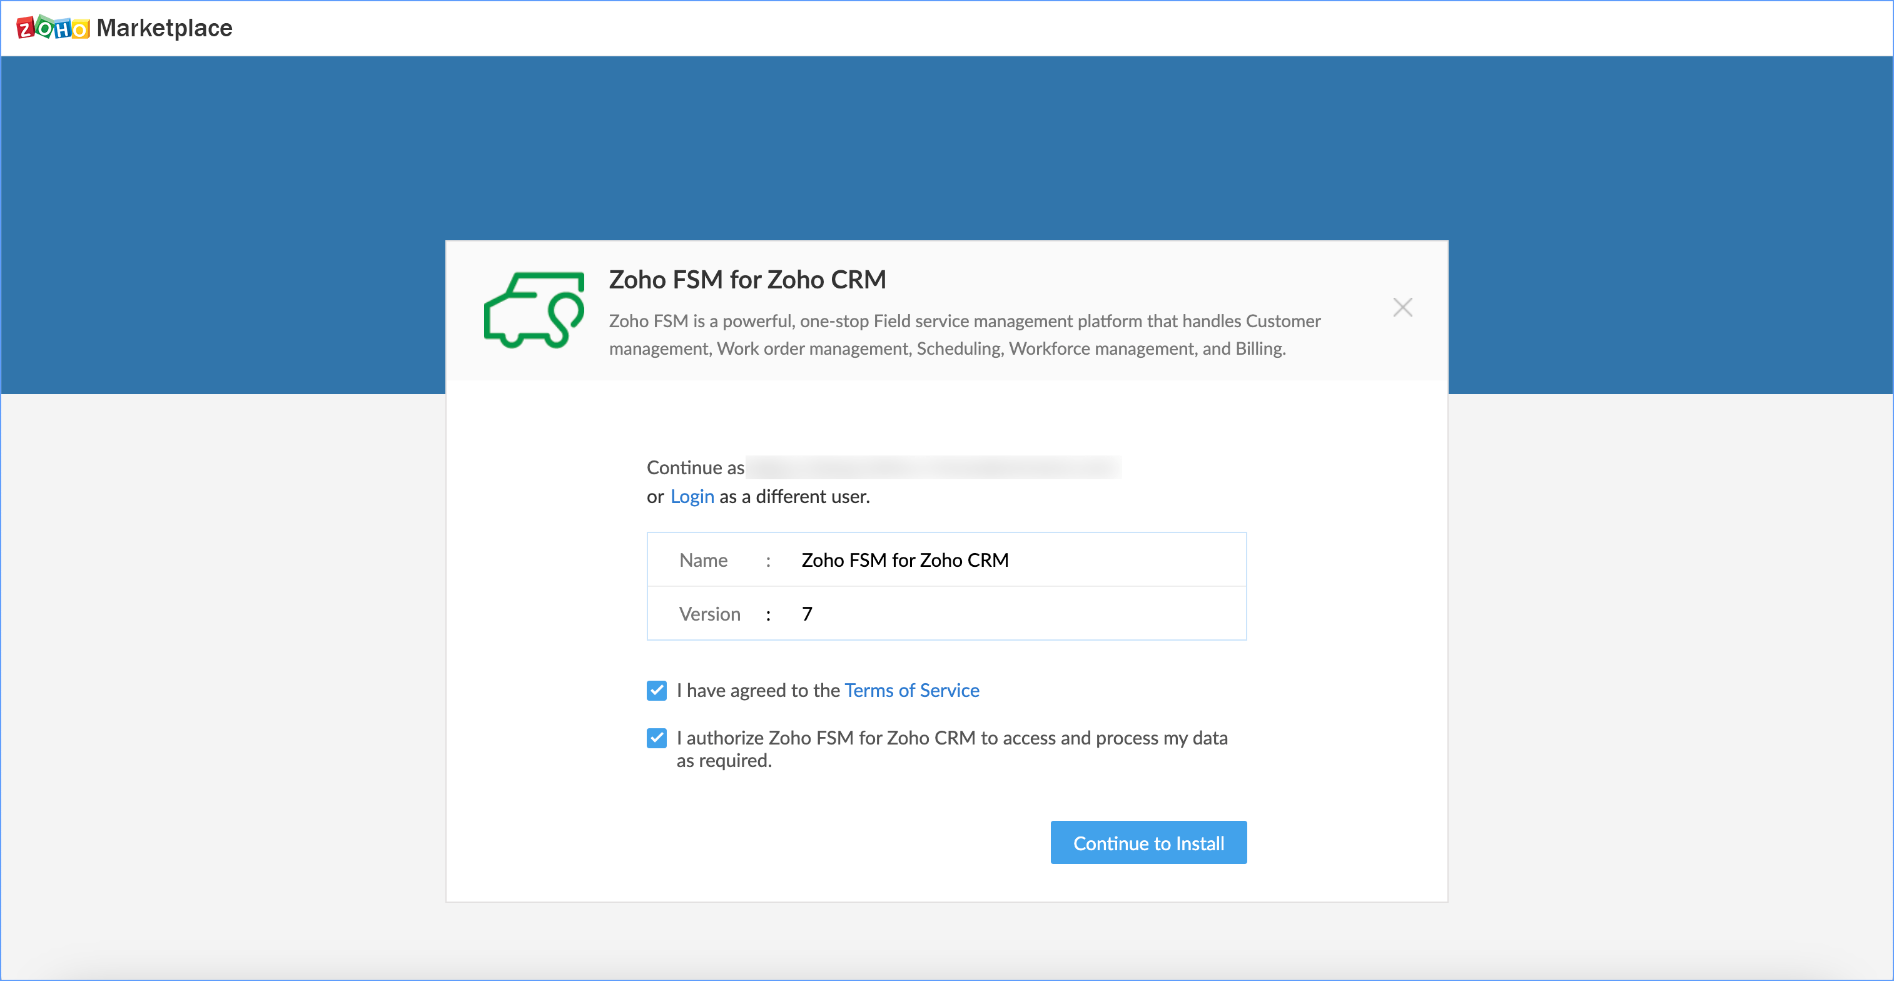Click the Continue to Install button

[x=1148, y=843]
